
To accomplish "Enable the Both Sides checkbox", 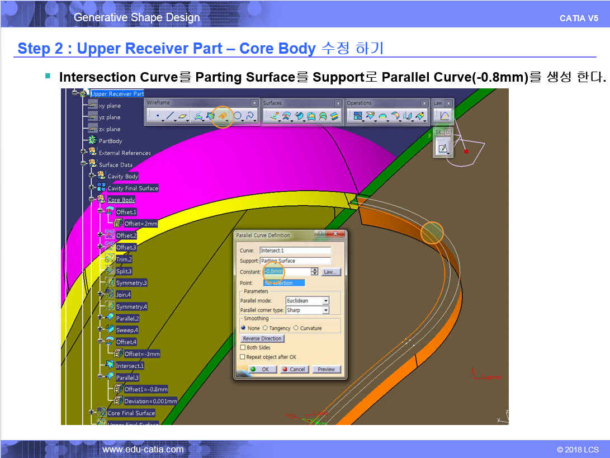I will point(242,348).
